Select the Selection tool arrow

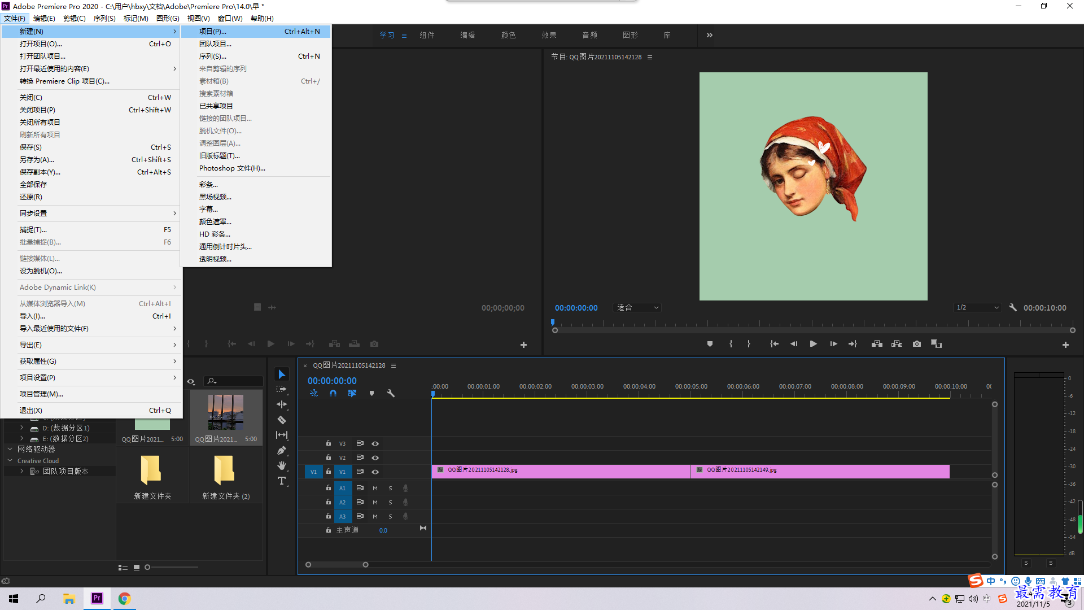tap(282, 374)
